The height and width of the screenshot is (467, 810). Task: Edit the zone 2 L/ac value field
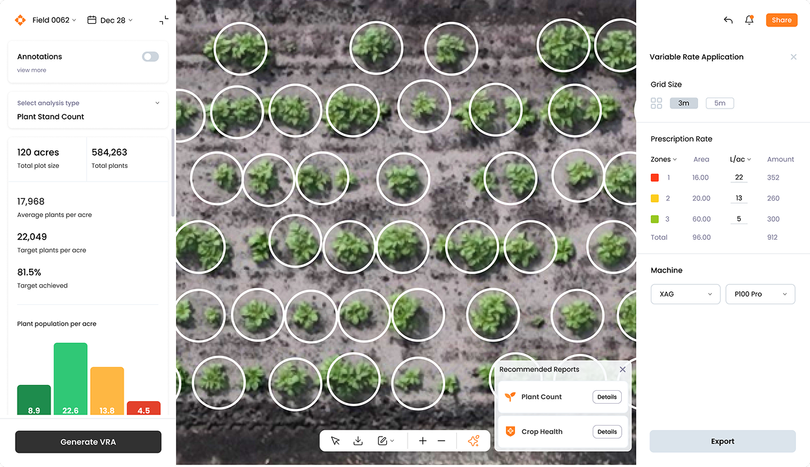(x=739, y=198)
